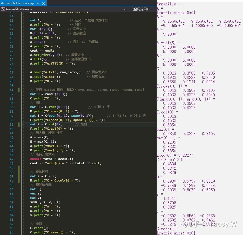Click the dropdown arrow on the navigation bar

point(124,9)
